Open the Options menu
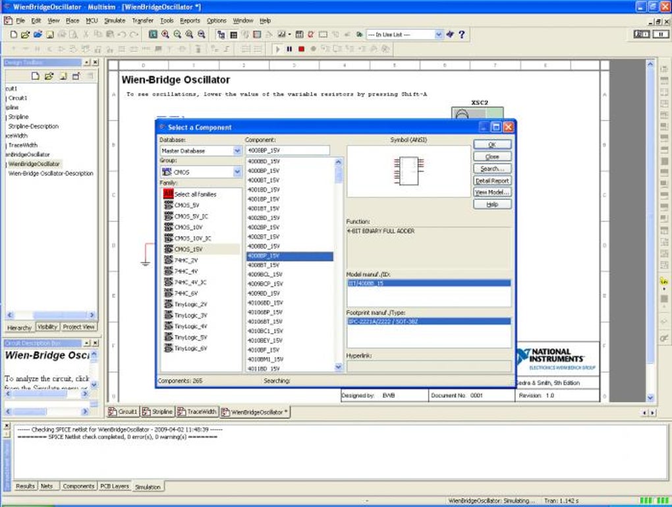 pos(217,20)
